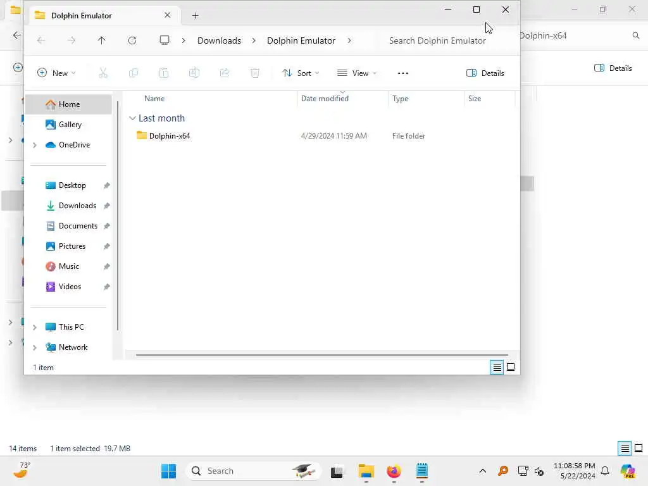Expand chevron before Downloads breadcrumb
Screen dimensions: 648x486
tap(184, 40)
